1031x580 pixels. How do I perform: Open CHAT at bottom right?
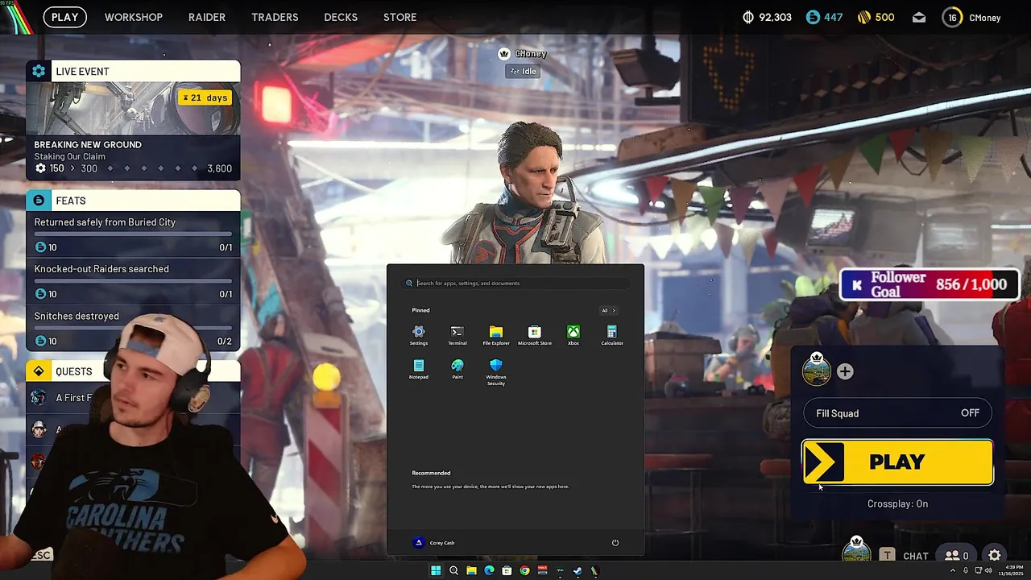916,556
